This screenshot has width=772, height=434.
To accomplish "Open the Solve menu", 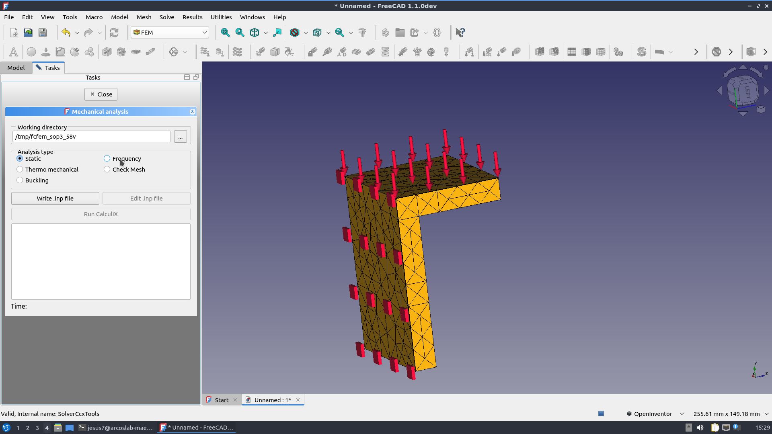I will tap(167, 17).
